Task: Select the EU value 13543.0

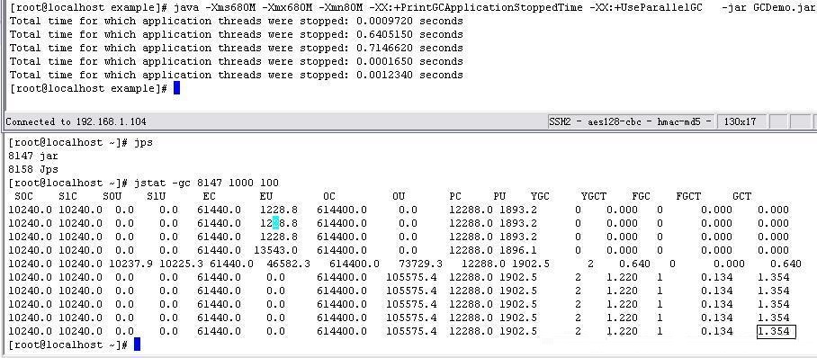Action: click(275, 250)
